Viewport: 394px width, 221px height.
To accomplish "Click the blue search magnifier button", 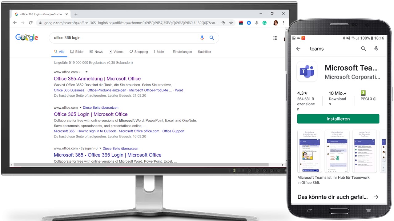I will (212, 38).
